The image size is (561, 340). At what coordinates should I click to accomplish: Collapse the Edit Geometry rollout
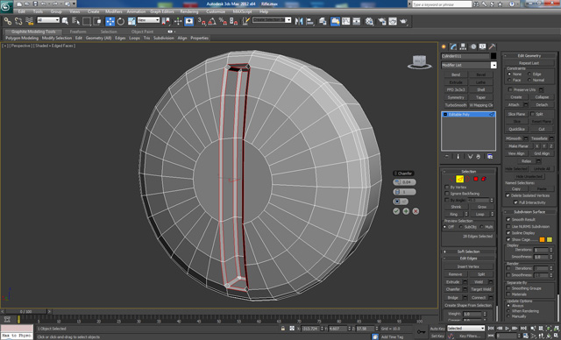(529, 56)
